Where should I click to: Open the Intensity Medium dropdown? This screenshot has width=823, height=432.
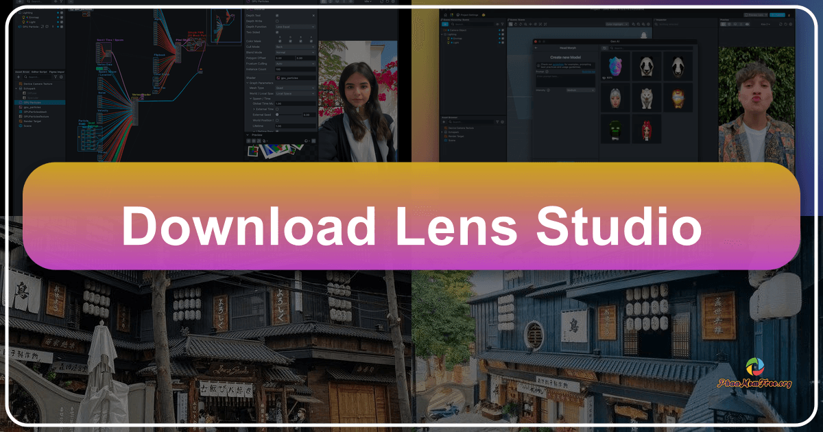(x=581, y=90)
